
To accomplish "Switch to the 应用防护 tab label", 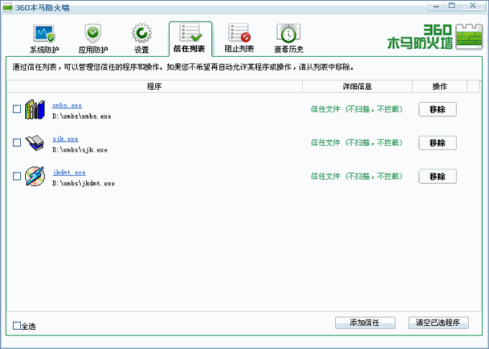I will (93, 50).
